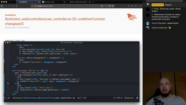
Task: Click the 'render("show.html"' line
Action: 48,81
